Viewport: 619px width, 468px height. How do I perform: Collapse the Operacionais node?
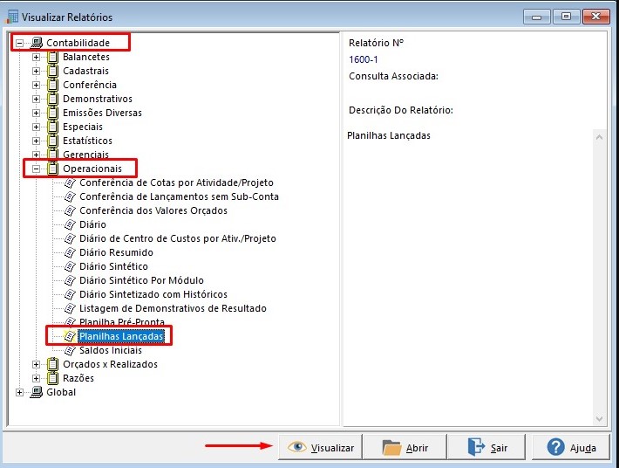click(x=36, y=169)
